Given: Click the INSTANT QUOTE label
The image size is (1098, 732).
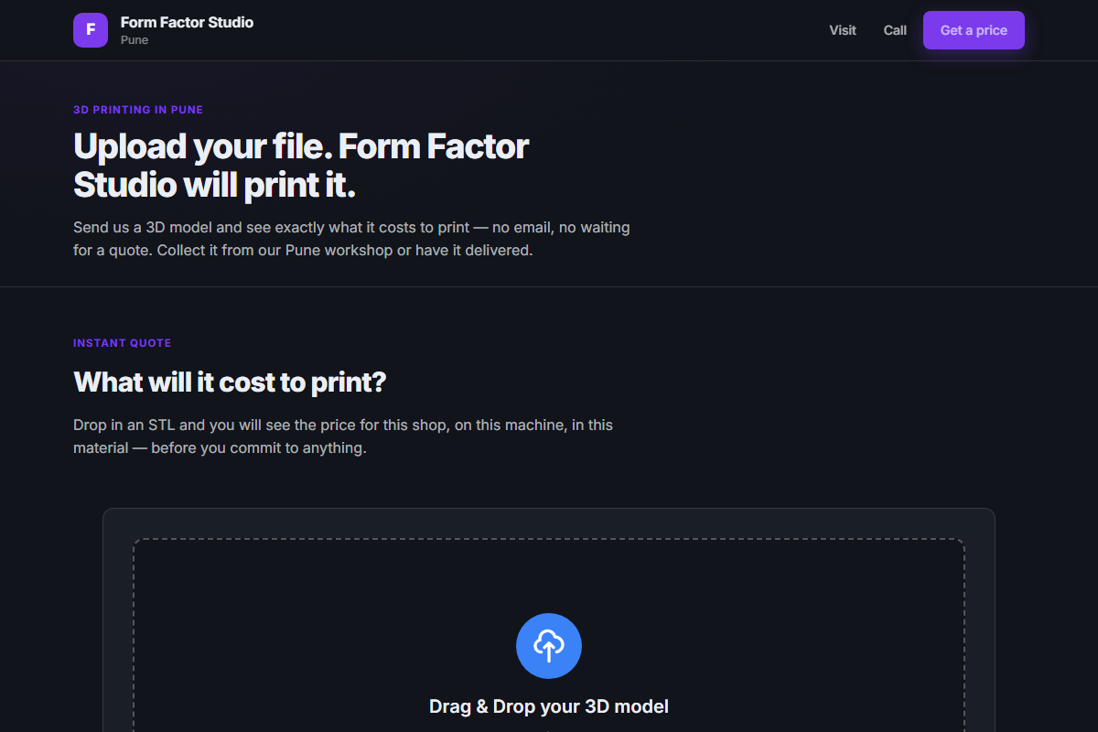Looking at the screenshot, I should pos(123,343).
